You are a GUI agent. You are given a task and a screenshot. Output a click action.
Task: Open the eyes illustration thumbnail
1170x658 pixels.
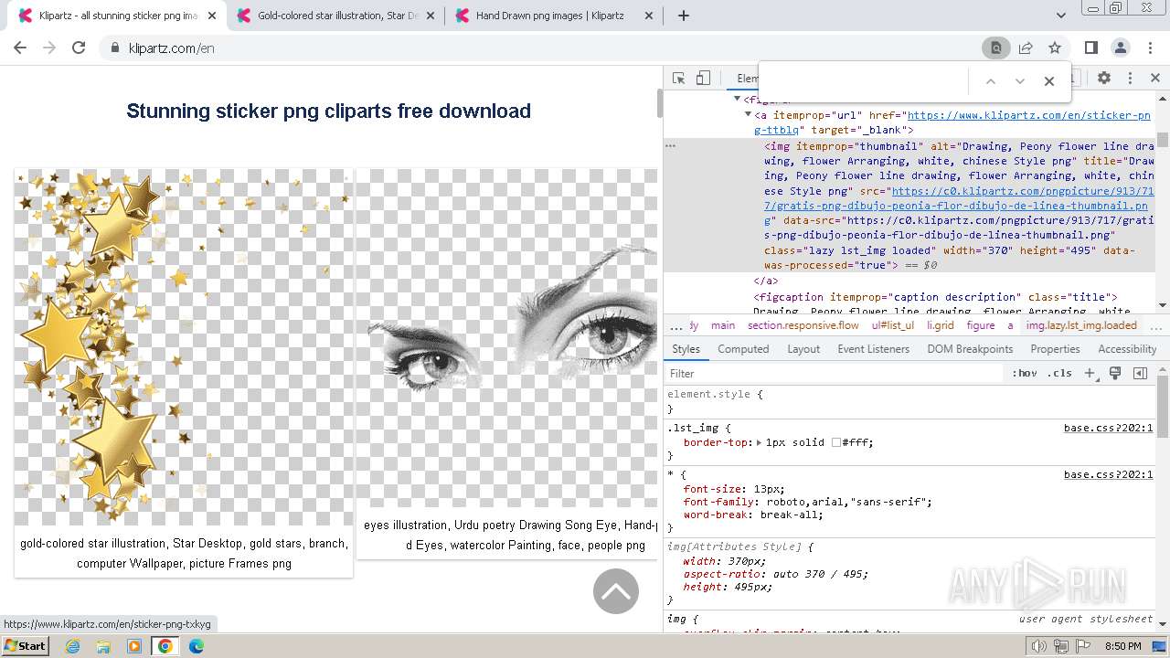coord(506,338)
